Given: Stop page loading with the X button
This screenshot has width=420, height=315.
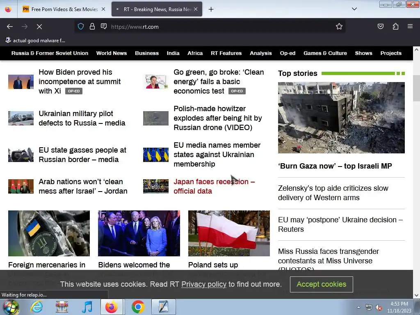Looking at the screenshot, I should pos(39,27).
